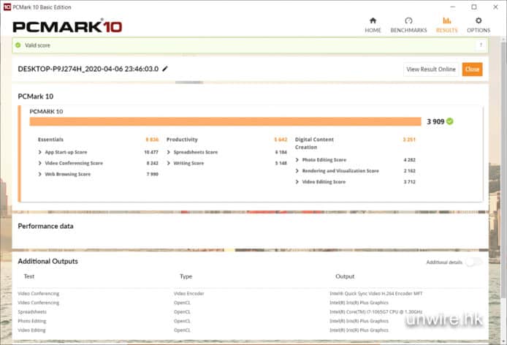Maximize the PCMark 10 window
The height and width of the screenshot is (345, 507).
click(x=474, y=7)
